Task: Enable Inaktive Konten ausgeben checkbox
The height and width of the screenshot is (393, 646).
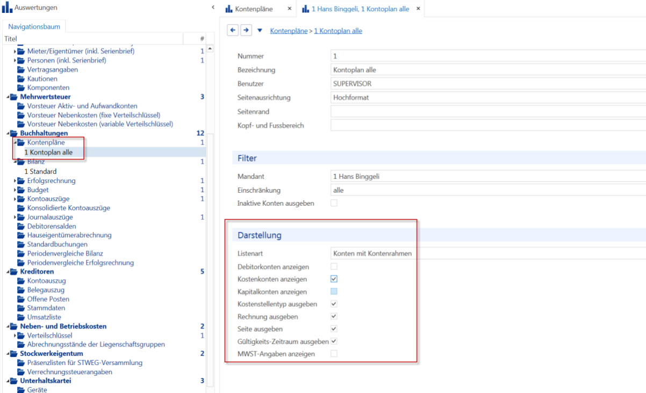Action: click(334, 203)
